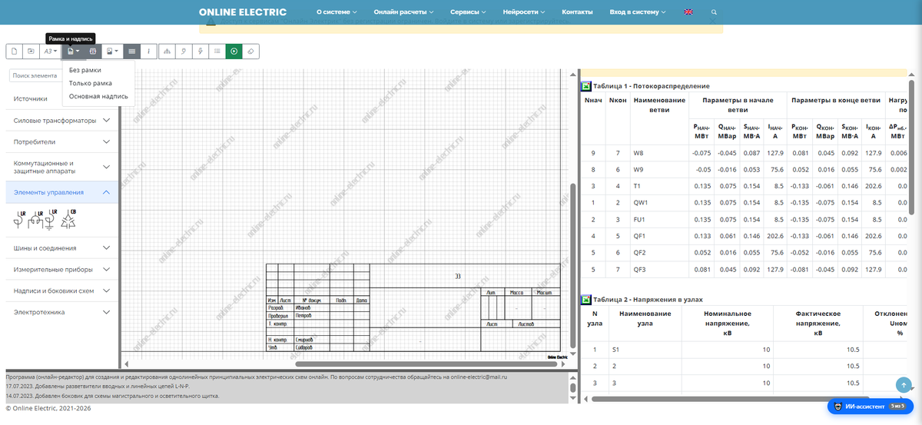Screen dimensions: 922x425
Task: Run calculation with the green play button
Action: pos(234,51)
